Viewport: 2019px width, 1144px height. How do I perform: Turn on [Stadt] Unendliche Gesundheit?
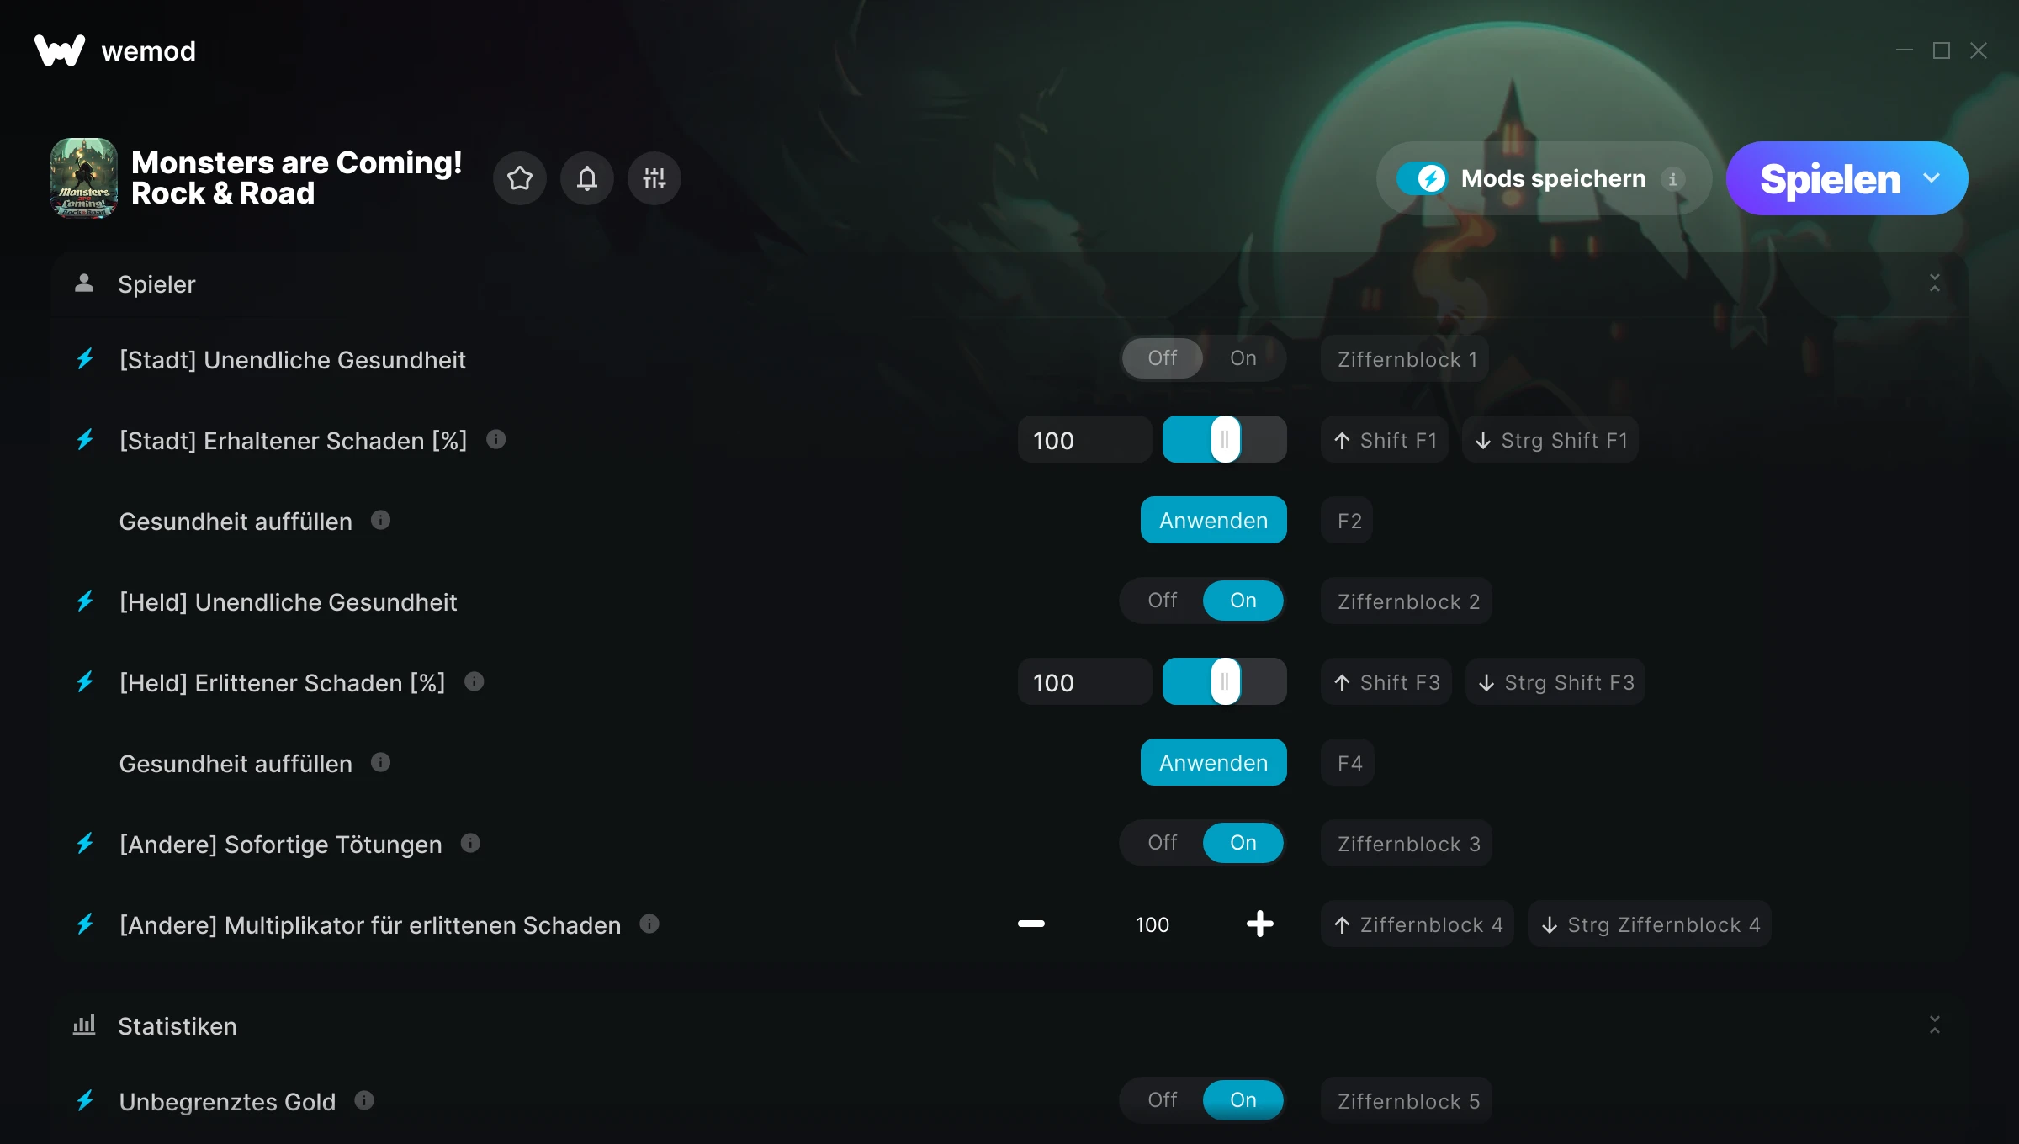click(1243, 358)
